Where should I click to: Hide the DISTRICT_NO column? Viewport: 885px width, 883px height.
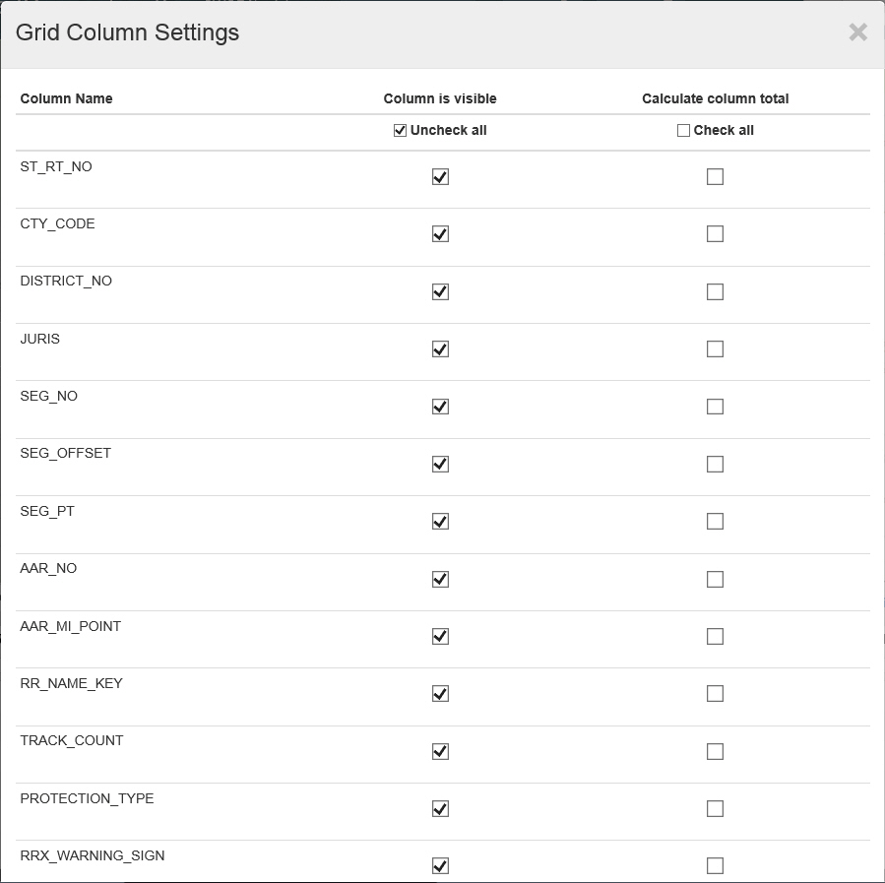pos(440,291)
